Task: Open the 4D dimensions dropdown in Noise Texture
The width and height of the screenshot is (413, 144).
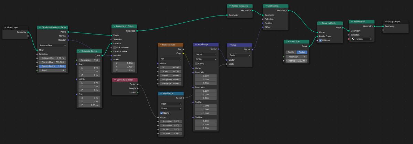Action: pyautogui.click(x=170, y=59)
